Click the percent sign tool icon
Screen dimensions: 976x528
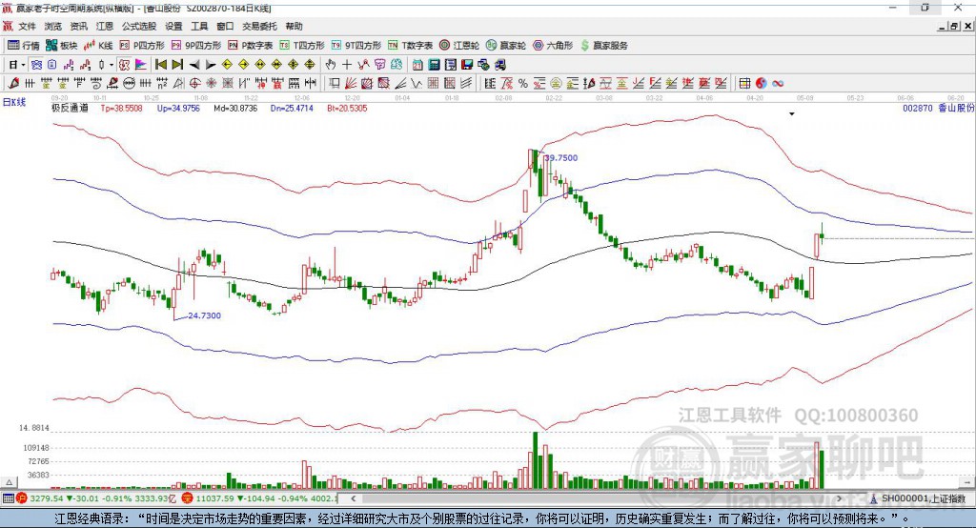click(523, 84)
